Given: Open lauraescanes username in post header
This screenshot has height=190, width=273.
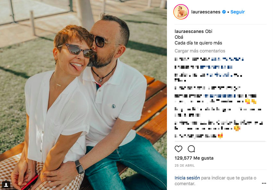Looking at the screenshot, I should coord(206,12).
